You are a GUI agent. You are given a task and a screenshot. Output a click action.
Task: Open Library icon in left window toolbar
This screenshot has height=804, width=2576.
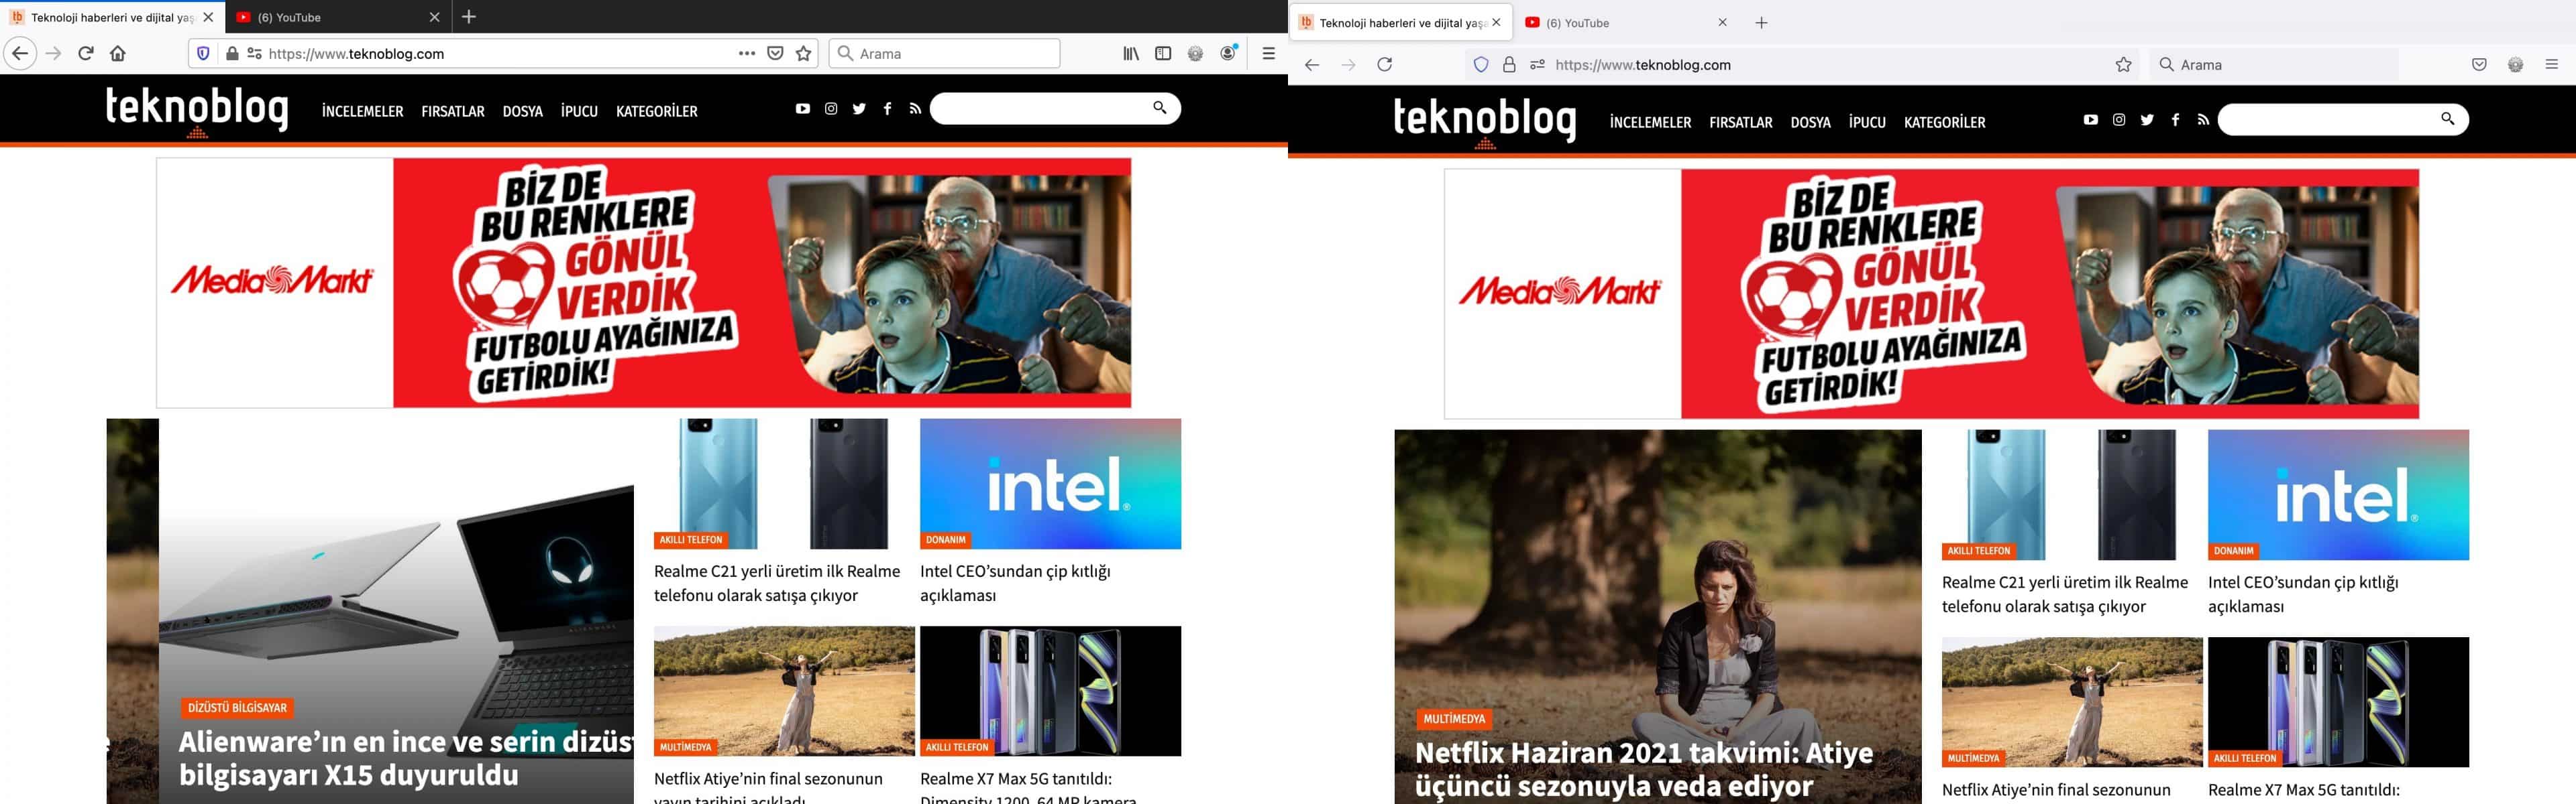tap(1131, 53)
